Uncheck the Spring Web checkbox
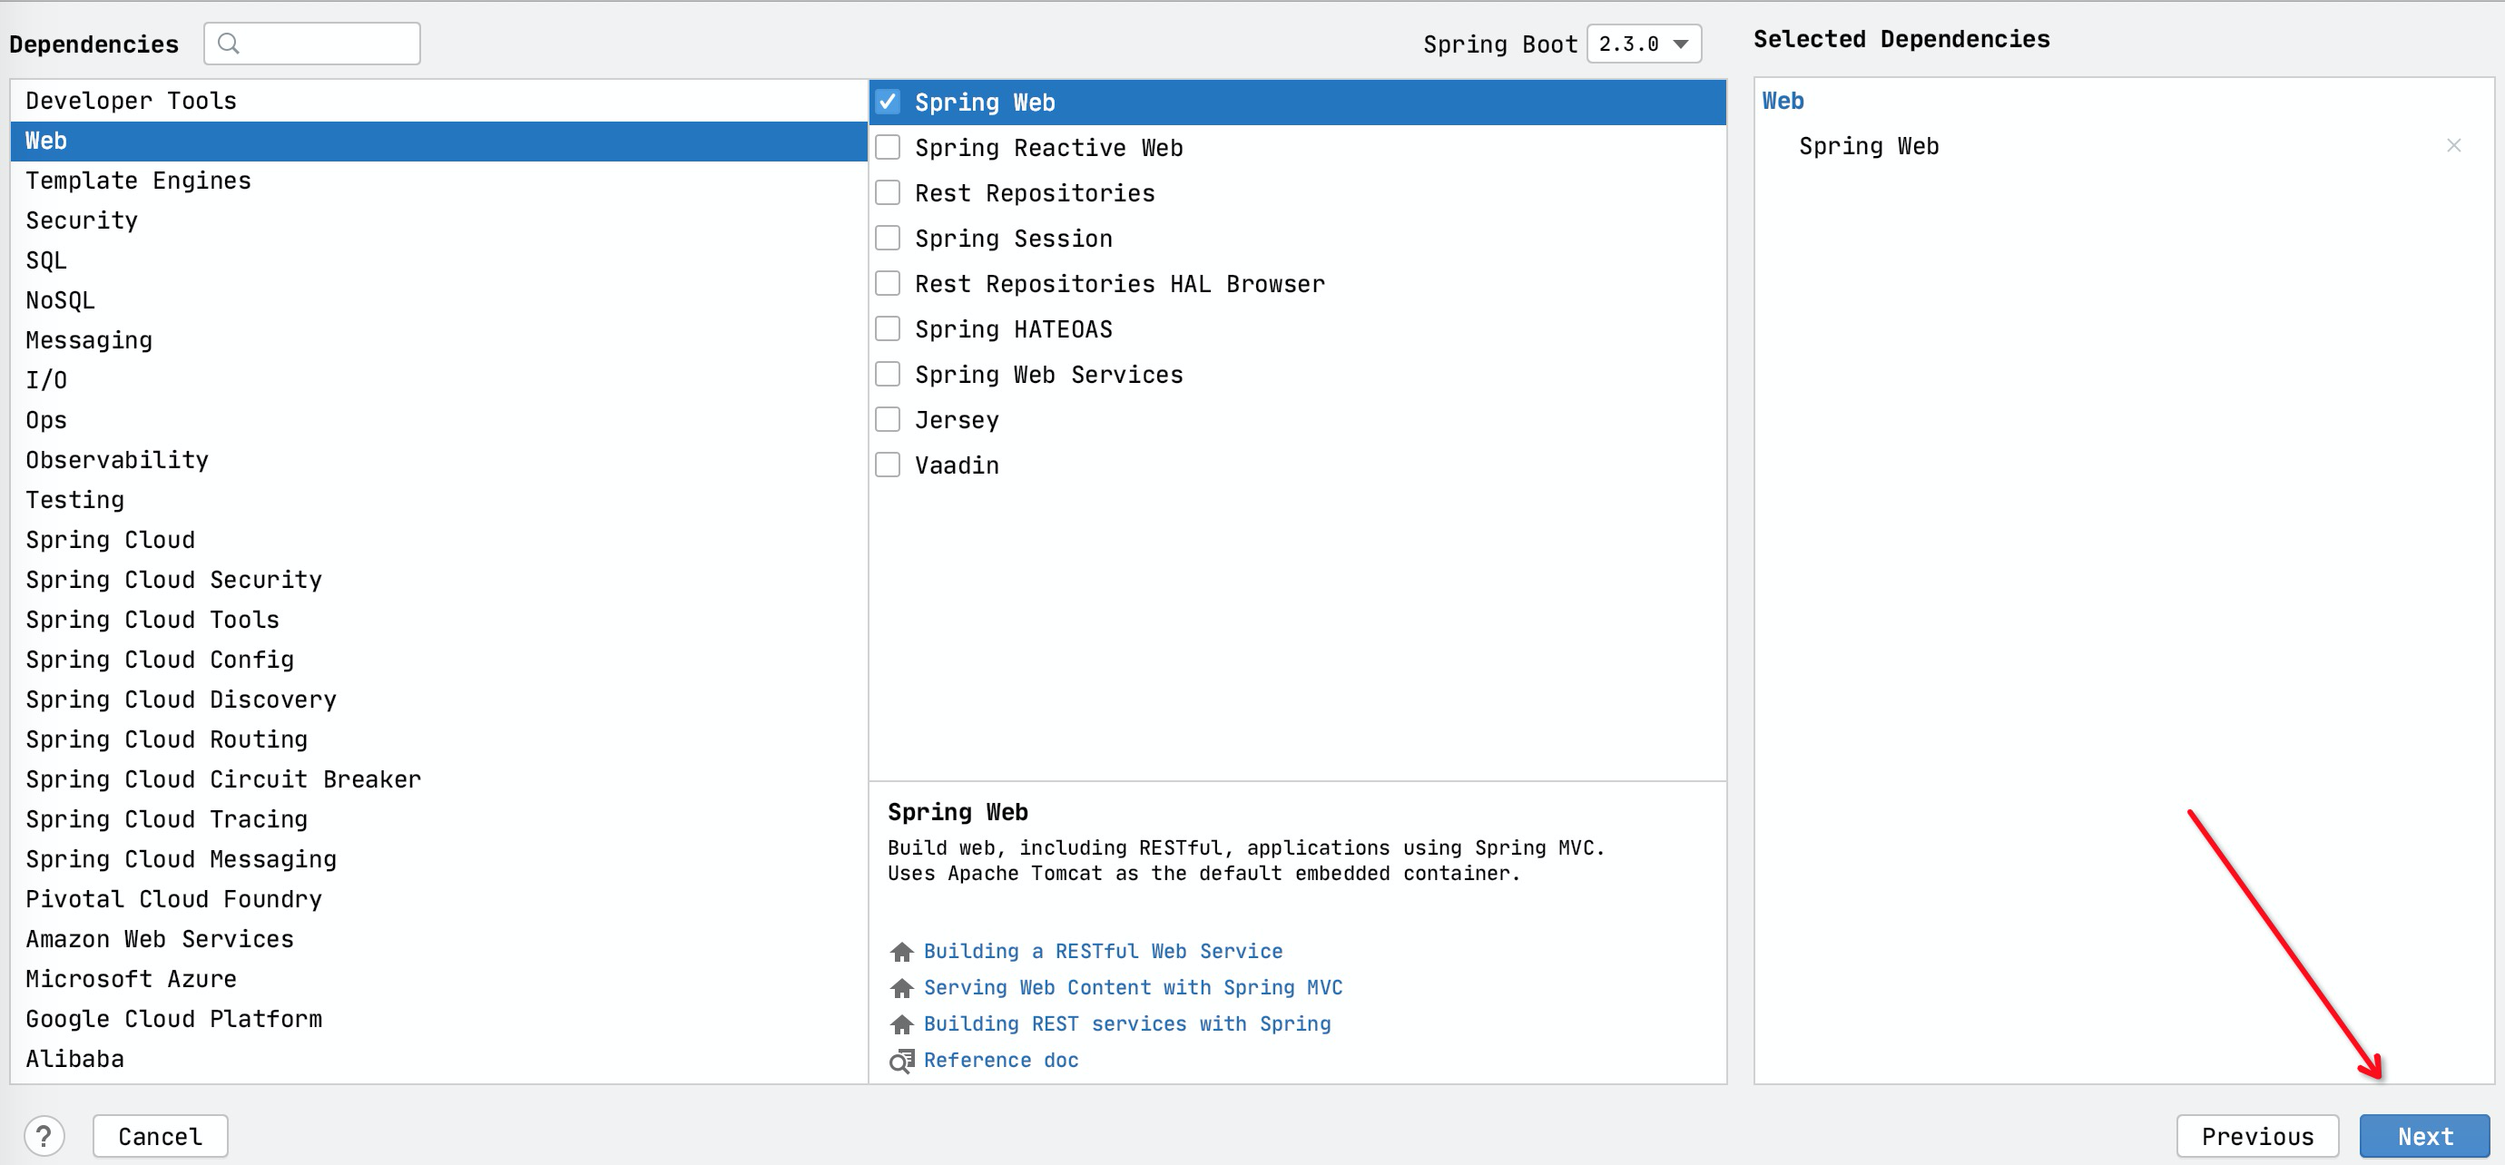 point(888,103)
